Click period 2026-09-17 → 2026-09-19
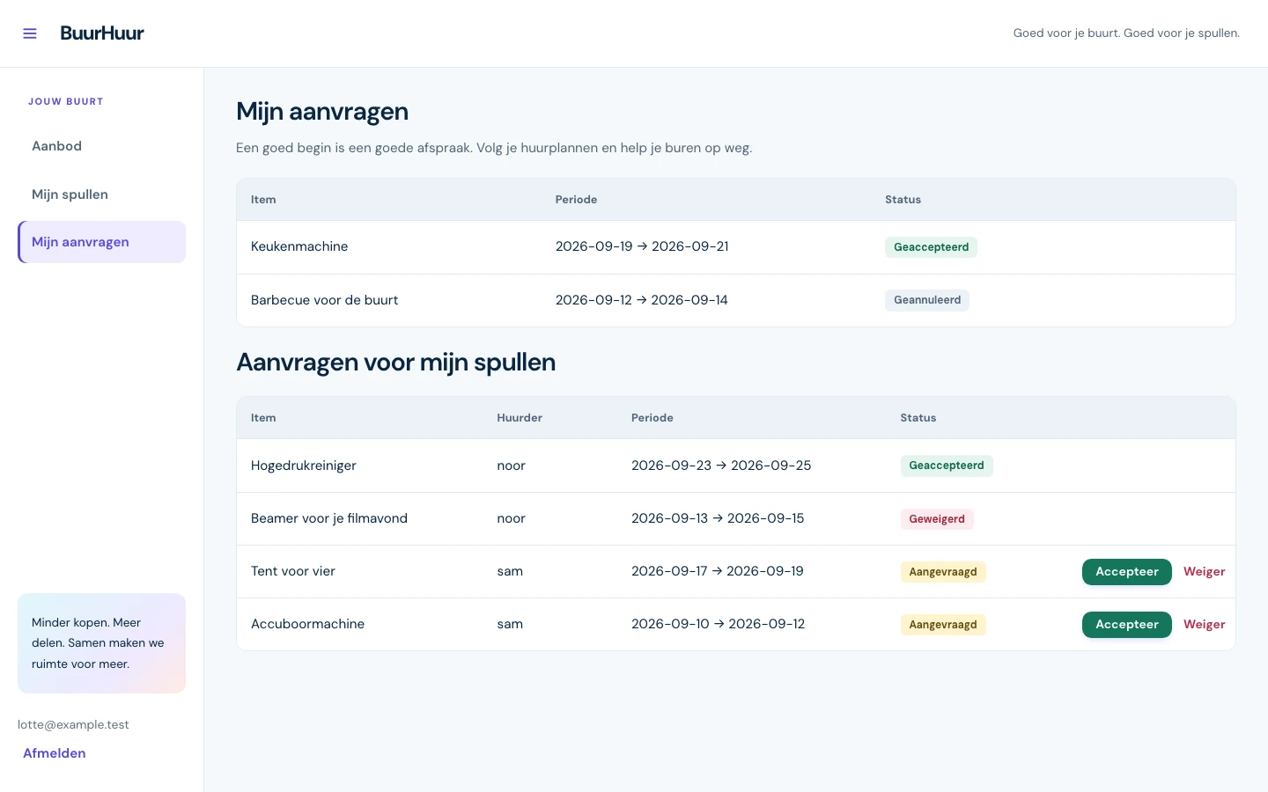 pyautogui.click(x=718, y=571)
